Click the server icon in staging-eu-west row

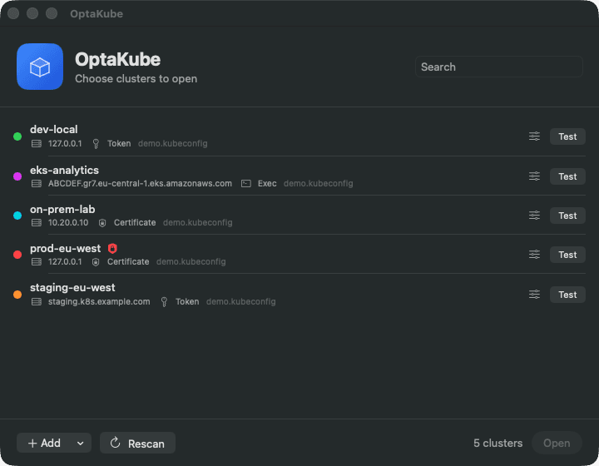pyautogui.click(x=37, y=302)
